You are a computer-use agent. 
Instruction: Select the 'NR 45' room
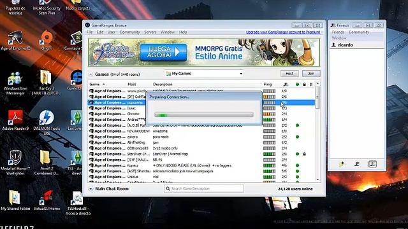[201, 160]
